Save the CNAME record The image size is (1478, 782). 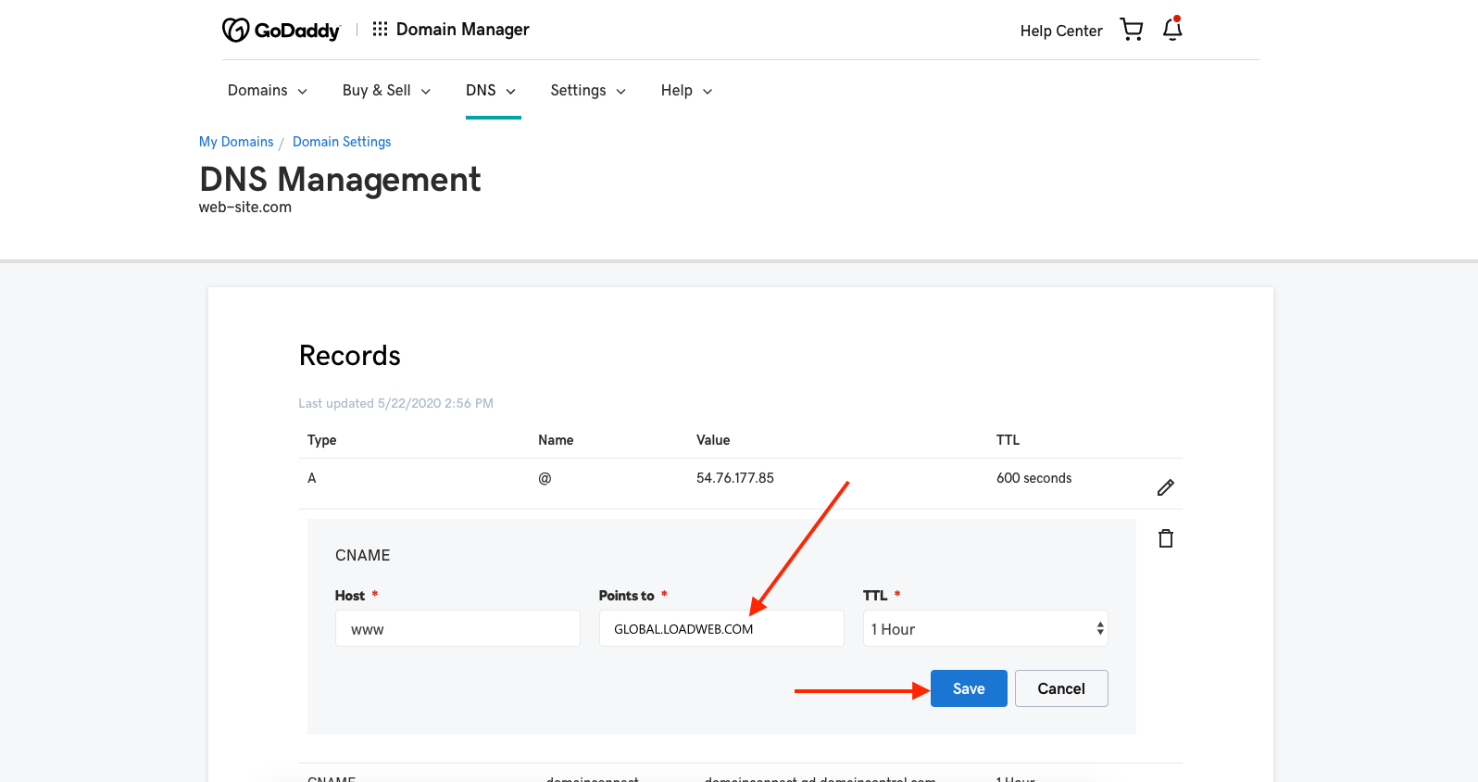click(969, 688)
